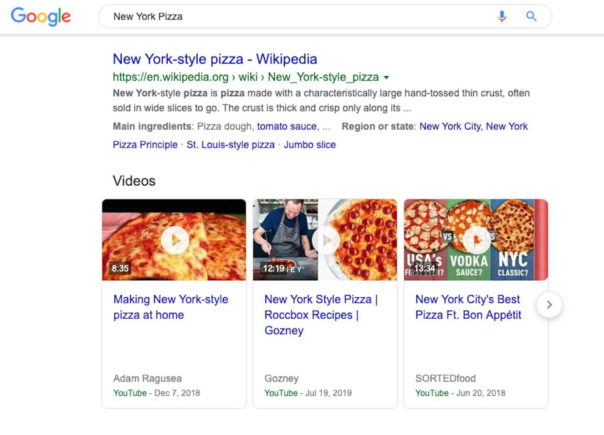Open the Jumbo slice sitelink

(x=310, y=145)
